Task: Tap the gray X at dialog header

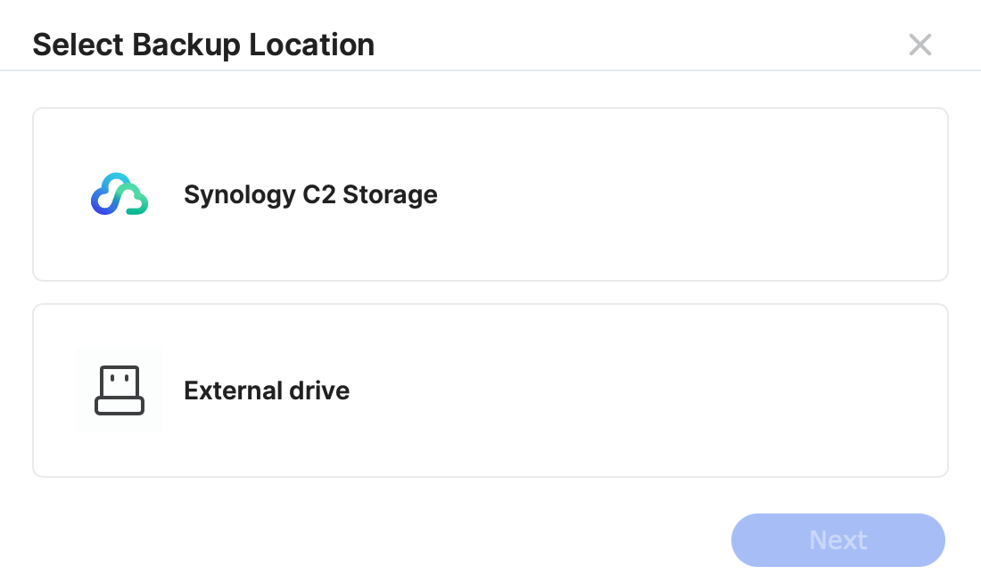Action: (x=919, y=45)
